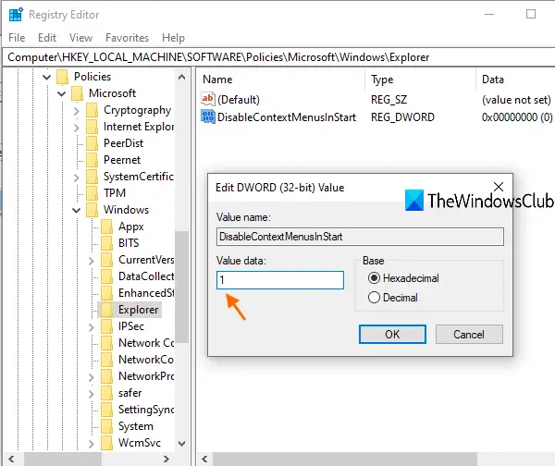The image size is (555, 466).
Task: Expand the SystemCertificates key
Action: tap(77, 177)
